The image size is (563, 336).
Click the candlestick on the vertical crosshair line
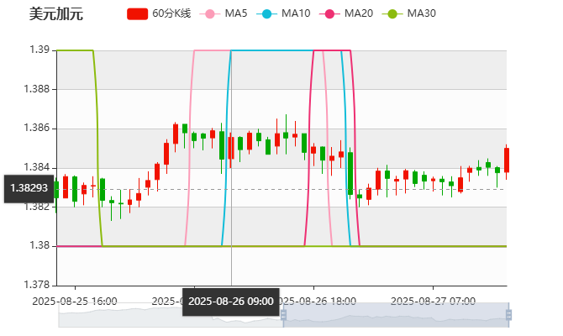point(231,148)
